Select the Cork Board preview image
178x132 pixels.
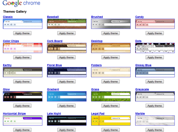[x=67, y=48]
